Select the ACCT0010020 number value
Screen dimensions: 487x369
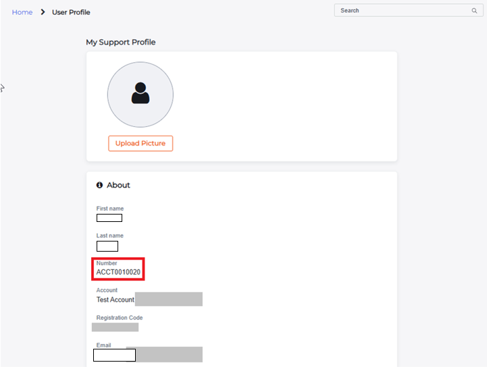tap(118, 273)
